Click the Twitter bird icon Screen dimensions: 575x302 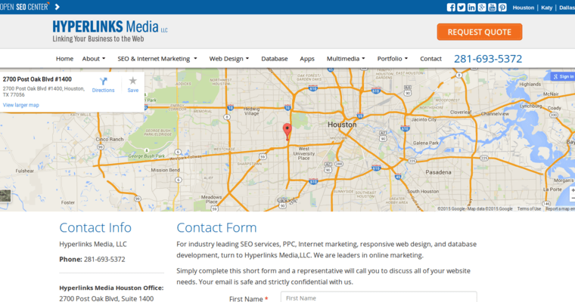tap(462, 8)
